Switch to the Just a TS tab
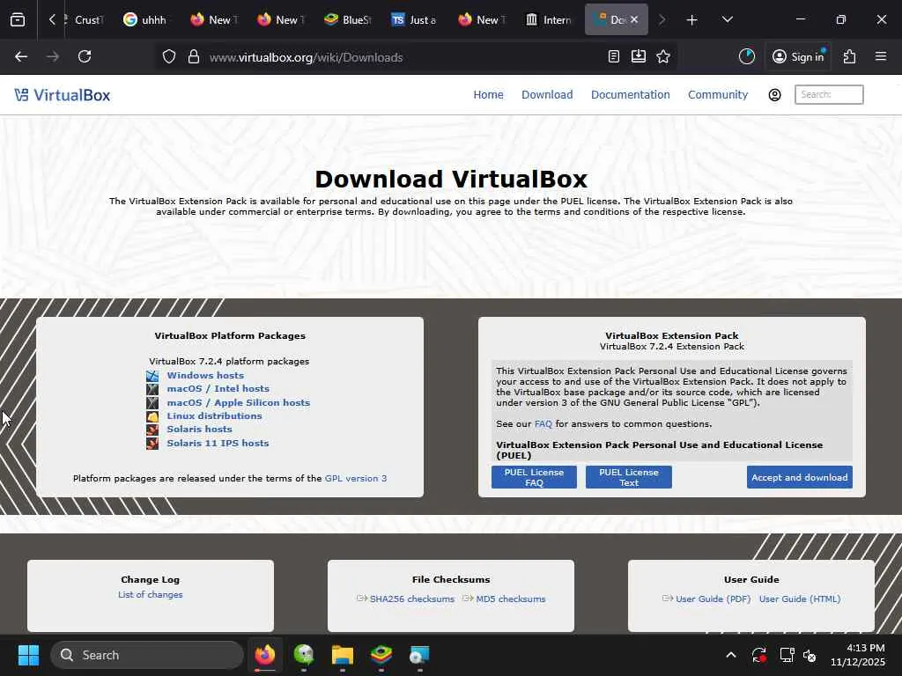 pyautogui.click(x=414, y=20)
